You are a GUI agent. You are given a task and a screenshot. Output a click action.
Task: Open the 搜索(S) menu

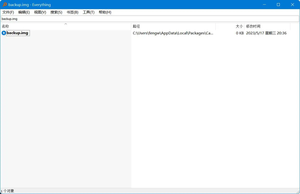click(56, 12)
